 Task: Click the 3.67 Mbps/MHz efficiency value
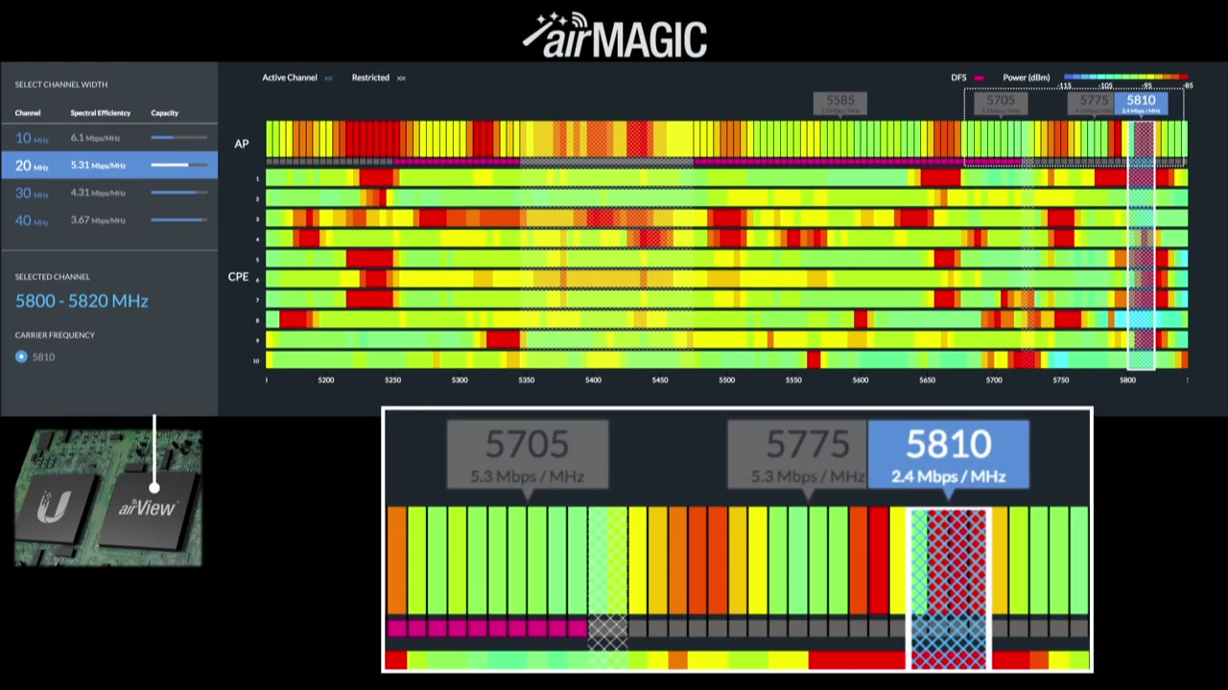pos(98,220)
